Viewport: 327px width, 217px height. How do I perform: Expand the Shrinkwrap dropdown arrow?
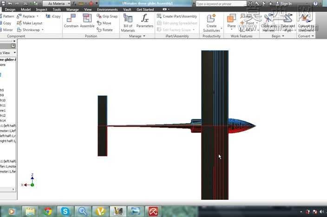43,30
